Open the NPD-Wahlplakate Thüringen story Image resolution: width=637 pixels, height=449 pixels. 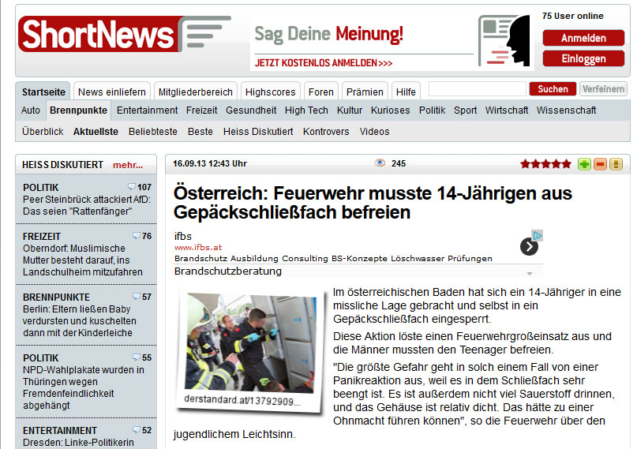pos(84,387)
